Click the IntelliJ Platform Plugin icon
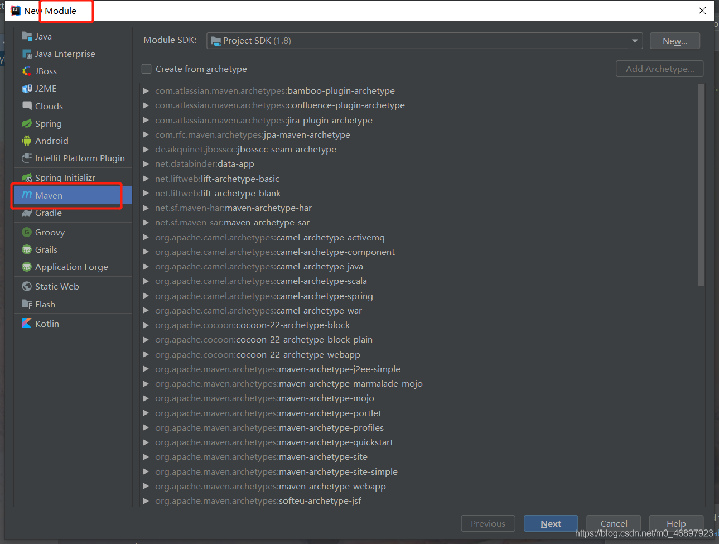Screen dimensions: 719x544 pyautogui.click(x=27, y=158)
